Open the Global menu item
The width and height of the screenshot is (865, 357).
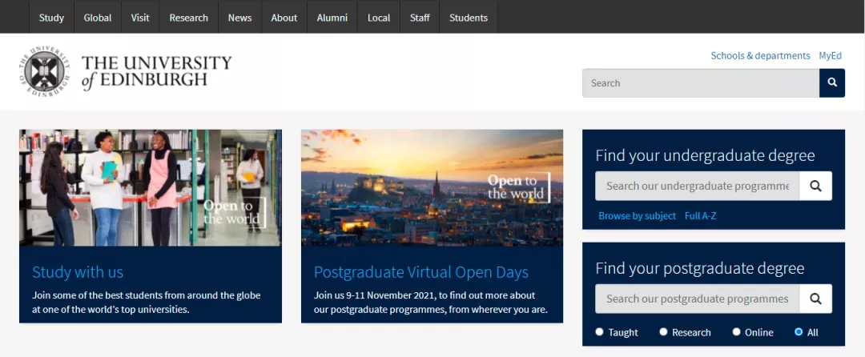[98, 18]
